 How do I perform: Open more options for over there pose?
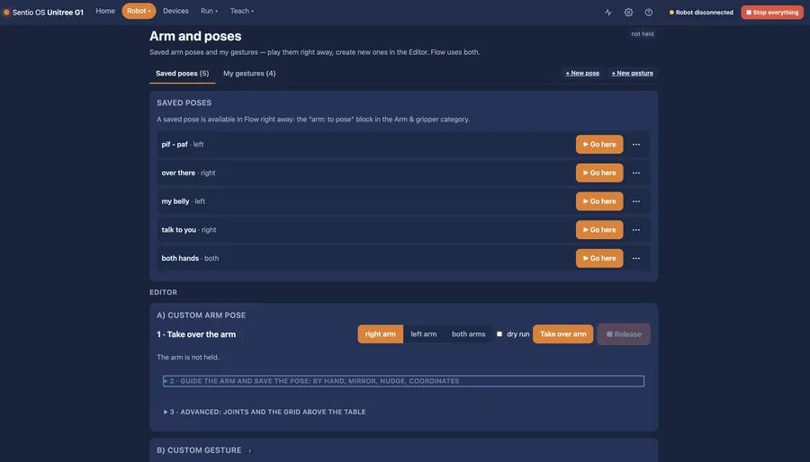coord(636,173)
